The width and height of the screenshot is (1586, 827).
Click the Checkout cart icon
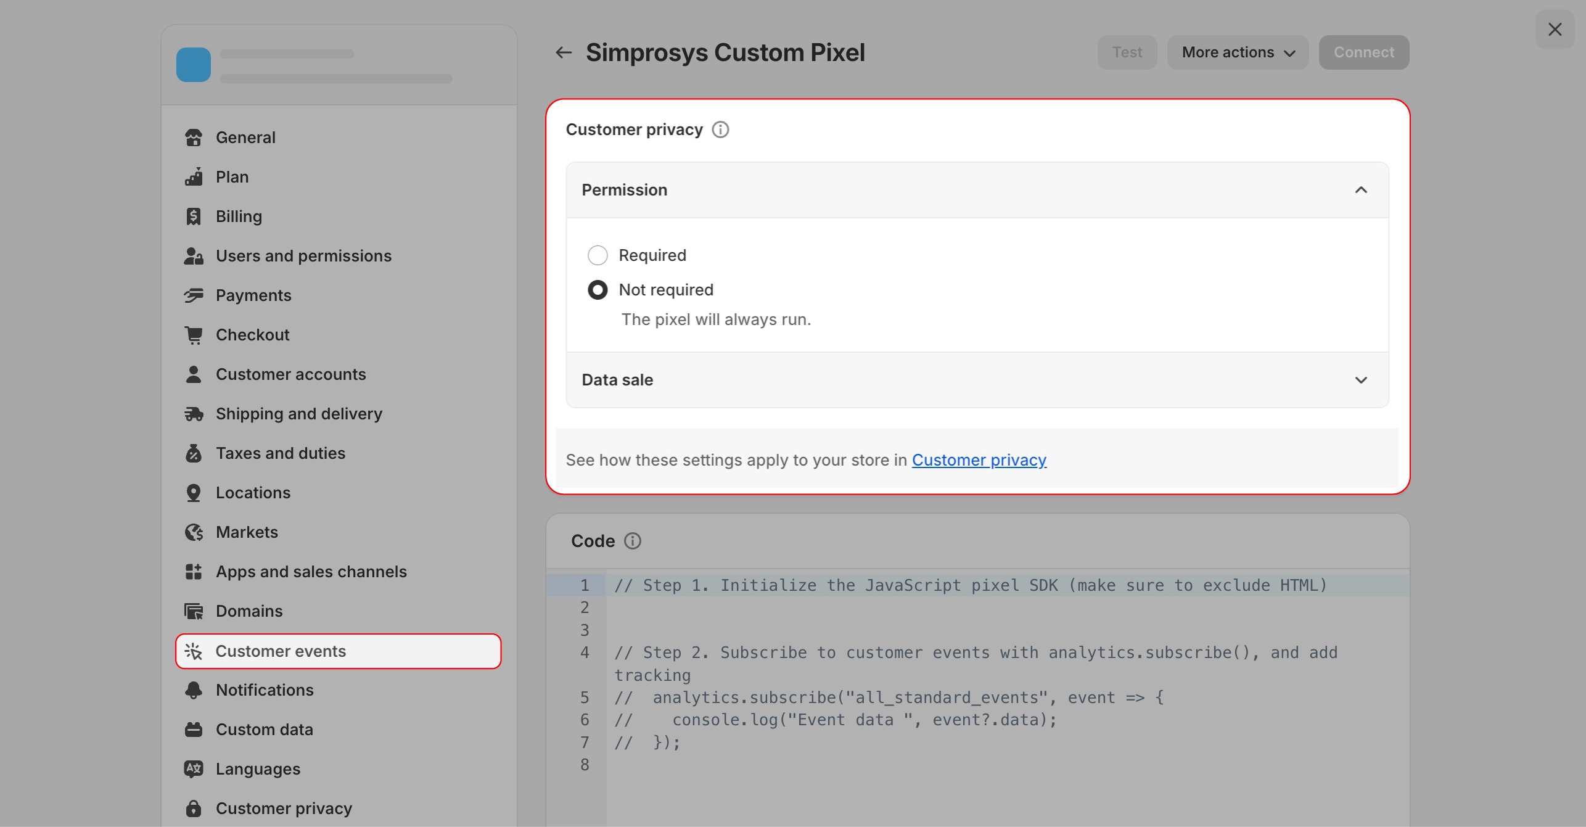point(194,335)
